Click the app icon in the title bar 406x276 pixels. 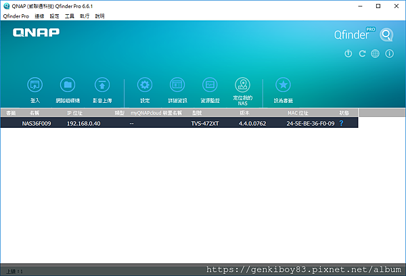7,6
